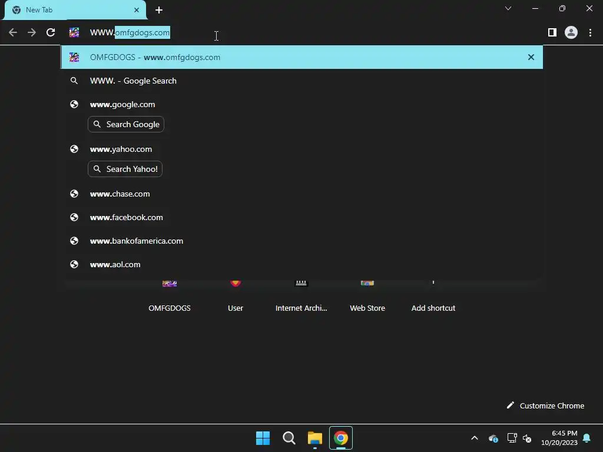The width and height of the screenshot is (603, 452).
Task: Open the side panel icon
Action: click(x=552, y=33)
